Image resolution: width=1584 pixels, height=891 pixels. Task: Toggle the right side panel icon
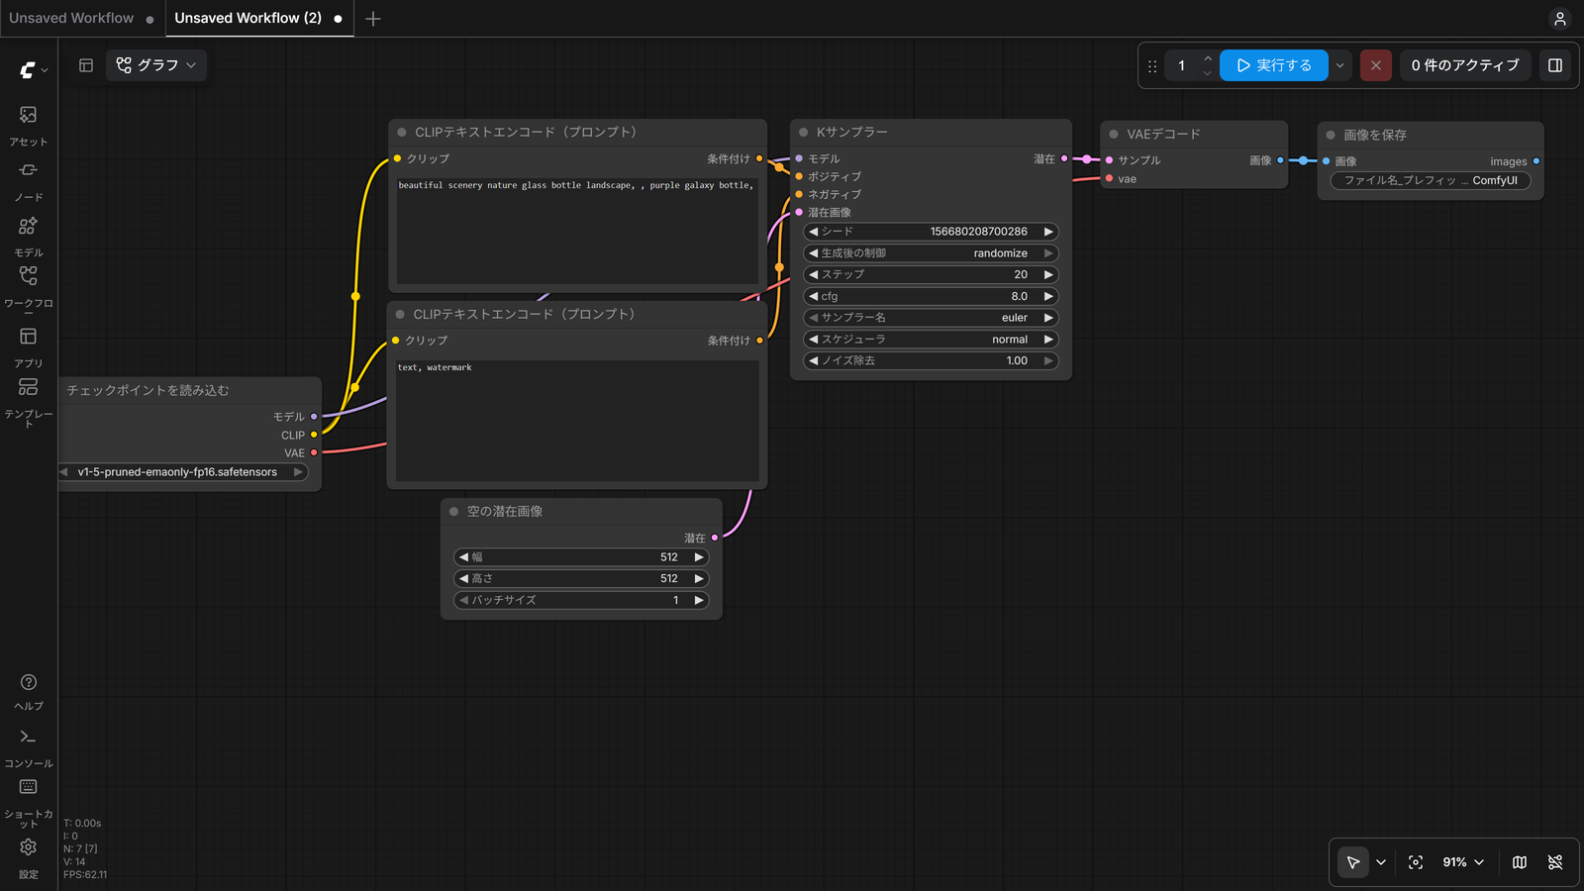tap(1555, 65)
